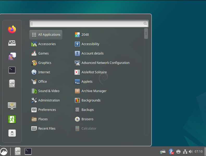Open Applets settings

(83, 82)
